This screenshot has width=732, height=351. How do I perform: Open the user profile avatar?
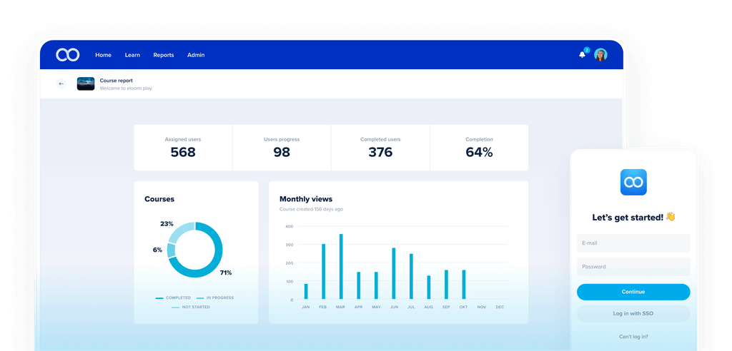tap(600, 55)
